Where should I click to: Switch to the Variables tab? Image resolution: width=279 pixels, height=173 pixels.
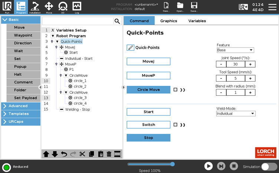click(x=197, y=21)
